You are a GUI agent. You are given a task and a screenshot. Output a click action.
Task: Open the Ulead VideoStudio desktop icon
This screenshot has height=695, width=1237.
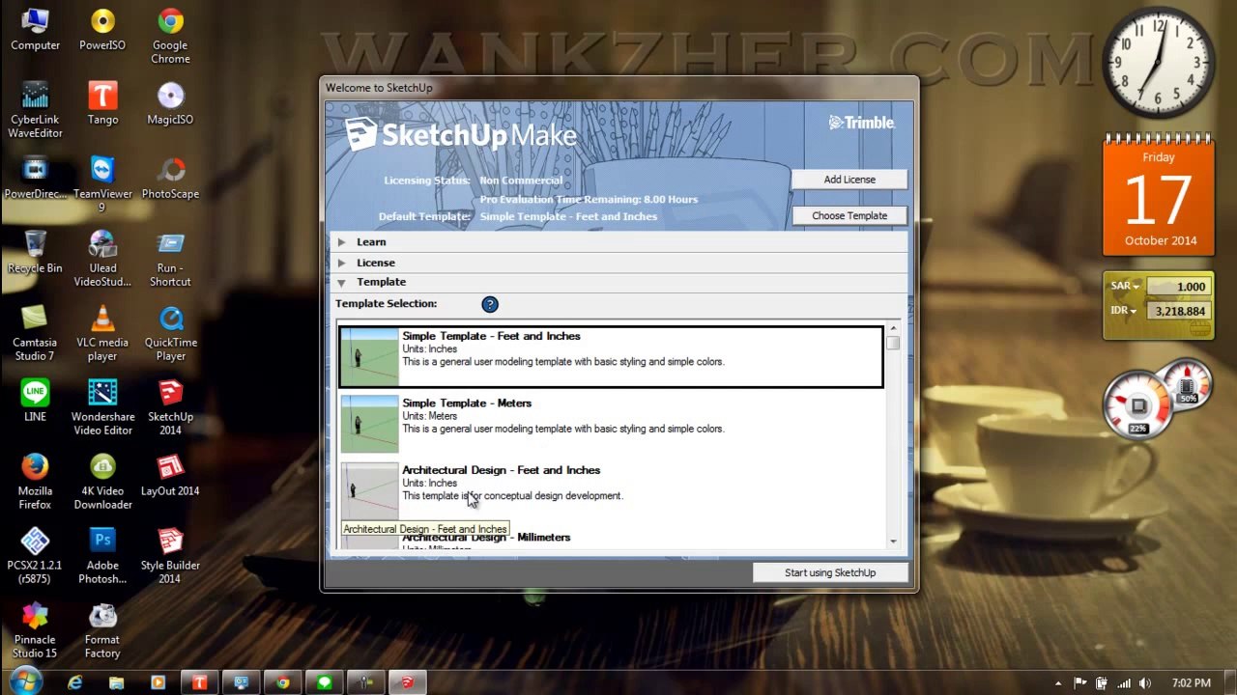pyautogui.click(x=102, y=260)
